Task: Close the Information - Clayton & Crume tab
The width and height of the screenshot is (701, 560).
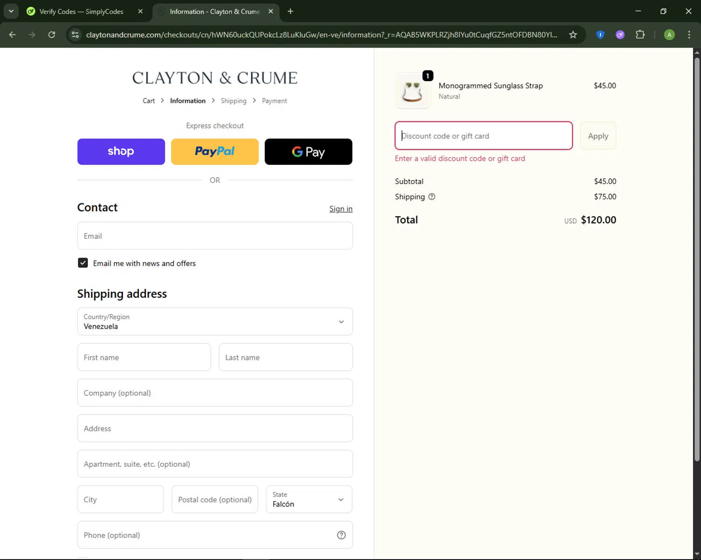Action: [271, 11]
